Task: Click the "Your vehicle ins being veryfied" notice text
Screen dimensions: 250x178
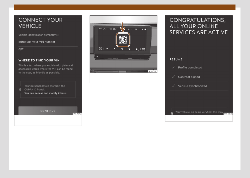Action: pos(199,112)
